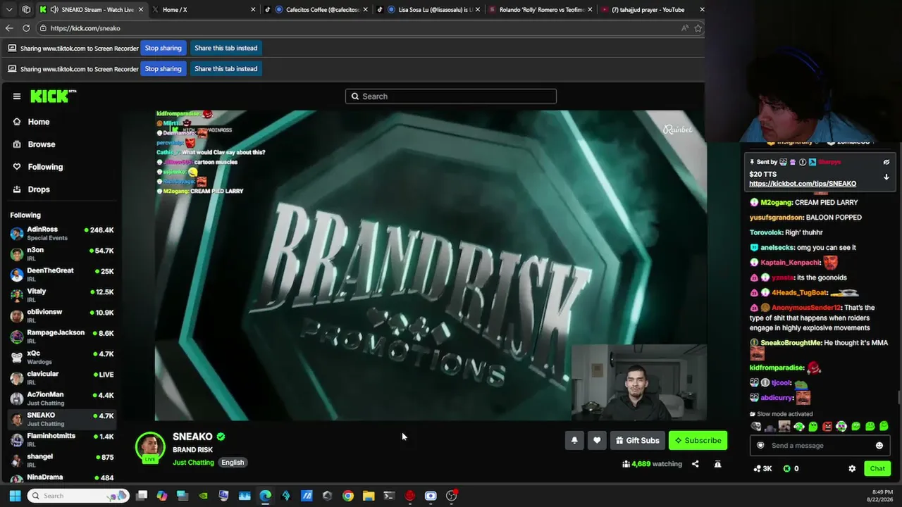Screen dimensions: 902x507
Task: Open AdinRoss channel from Following list
Action: click(x=62, y=233)
